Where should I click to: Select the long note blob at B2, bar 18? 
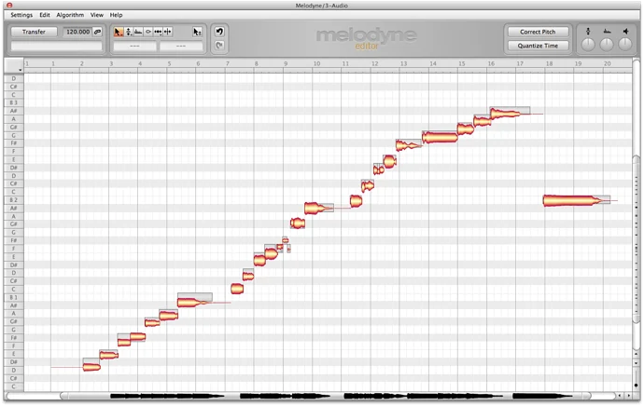tap(571, 200)
